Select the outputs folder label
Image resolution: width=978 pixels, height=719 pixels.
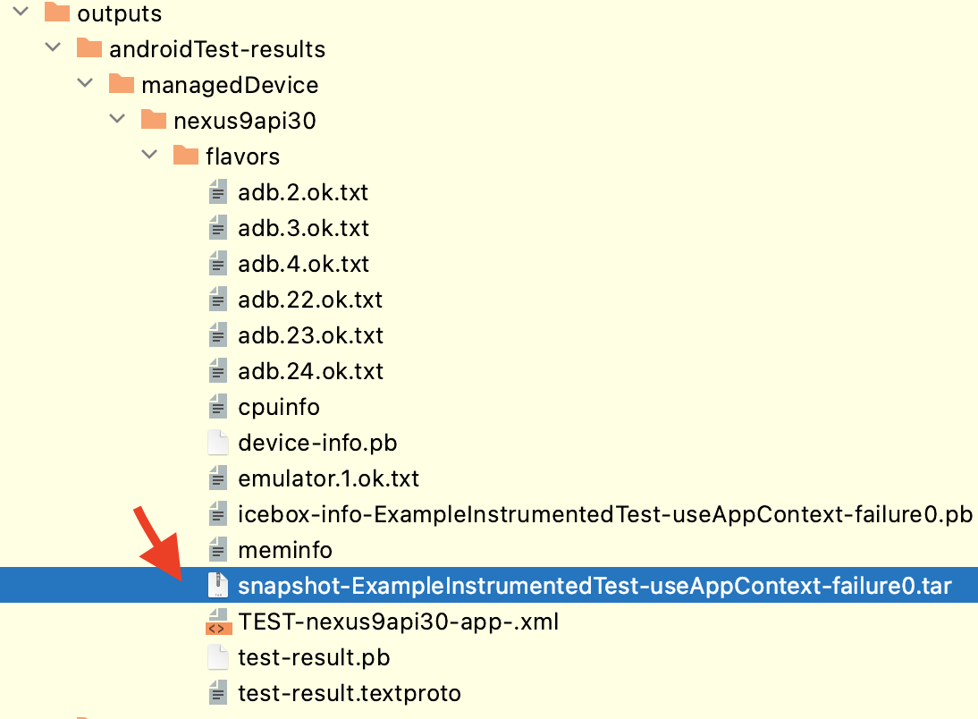point(119,13)
